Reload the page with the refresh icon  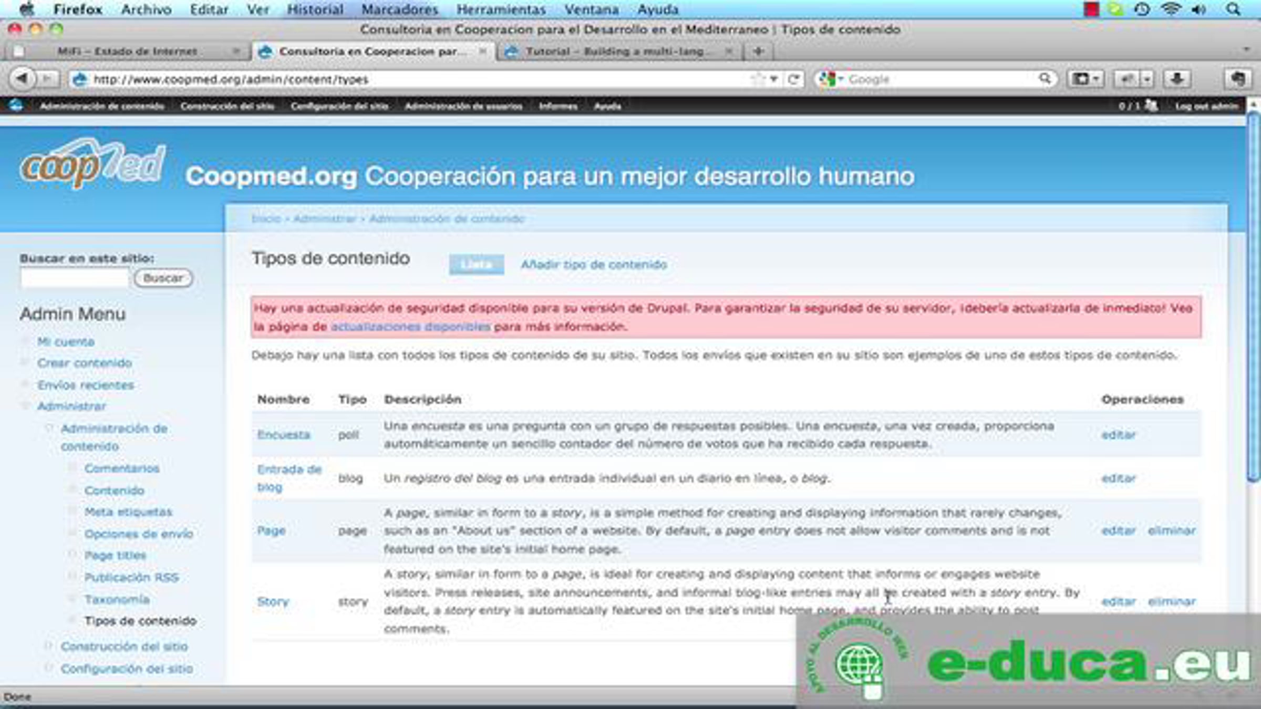tap(793, 79)
